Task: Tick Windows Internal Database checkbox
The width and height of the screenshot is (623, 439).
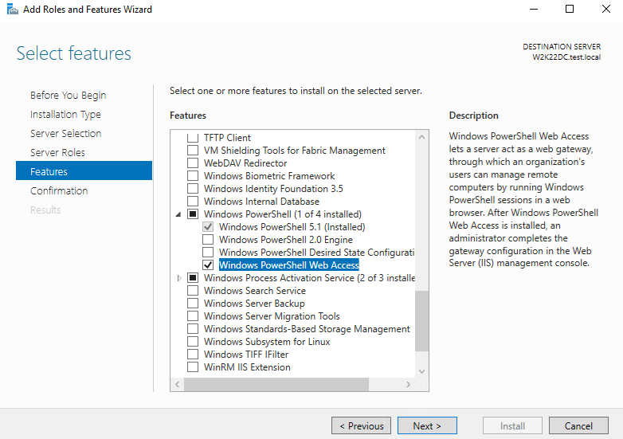Action: tap(193, 201)
